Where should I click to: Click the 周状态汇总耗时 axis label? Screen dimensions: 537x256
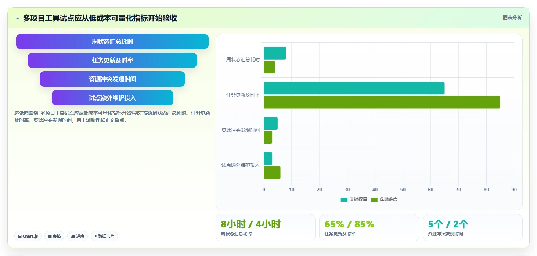(x=243, y=60)
